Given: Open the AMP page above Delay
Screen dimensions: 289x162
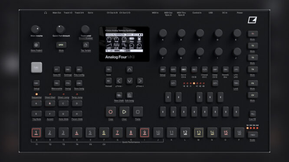Looking at the screenshot, I should [215, 70].
